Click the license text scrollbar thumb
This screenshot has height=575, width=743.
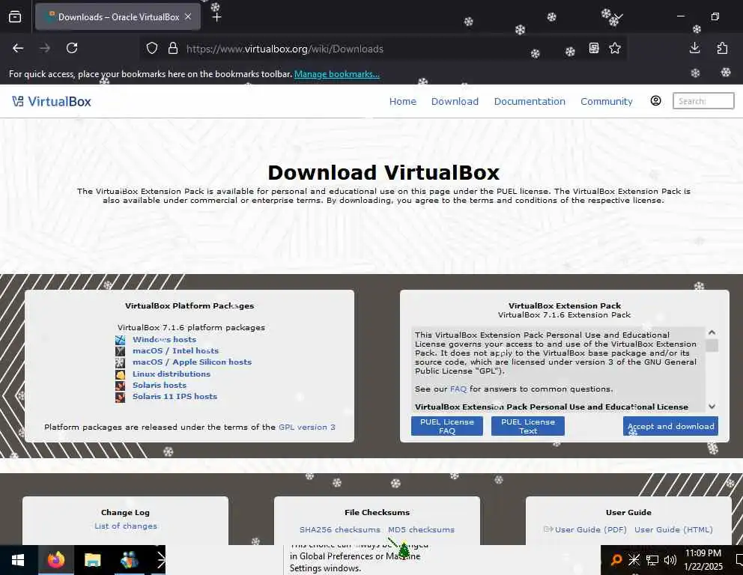[712, 345]
